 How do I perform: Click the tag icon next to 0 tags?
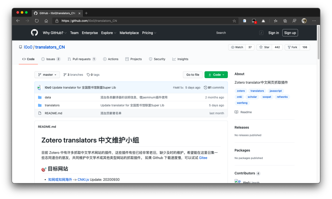[88, 75]
